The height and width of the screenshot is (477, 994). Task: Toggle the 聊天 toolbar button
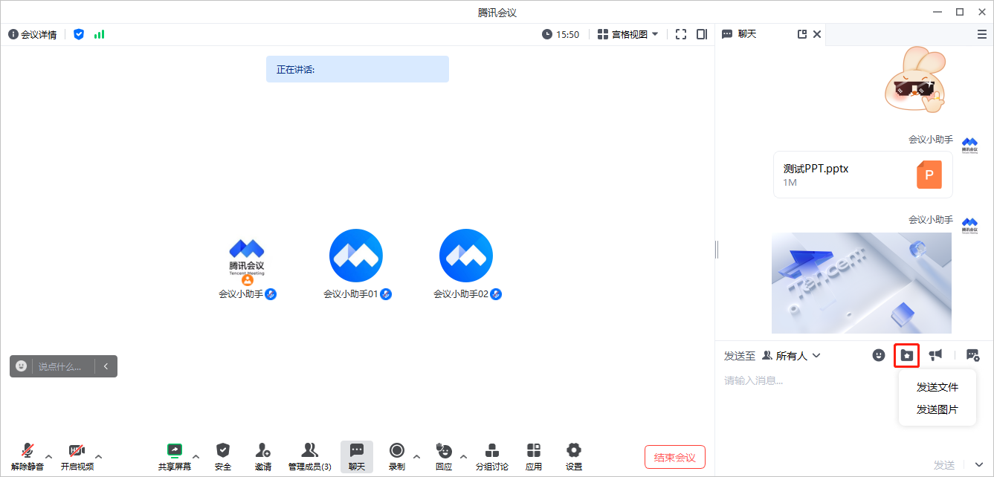pos(357,457)
